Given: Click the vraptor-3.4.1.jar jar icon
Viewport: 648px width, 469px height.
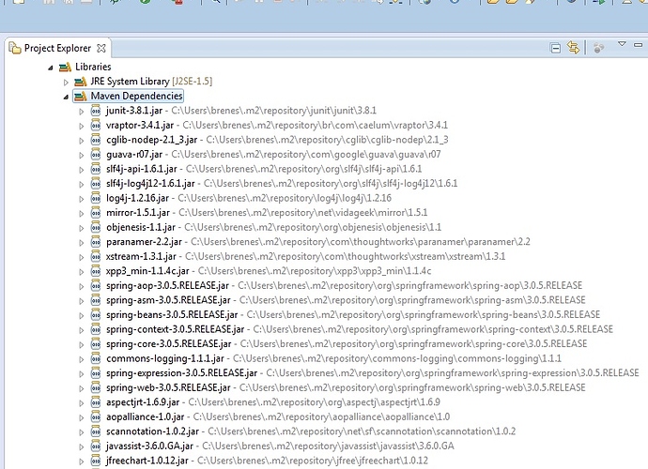Looking at the screenshot, I should 96,125.
